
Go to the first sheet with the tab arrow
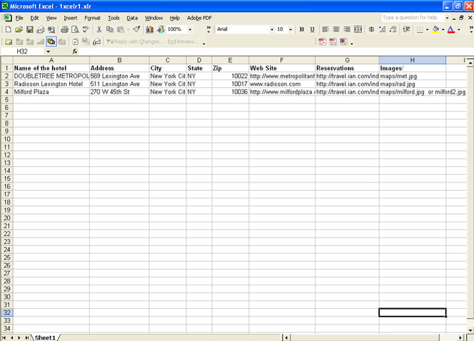pyautogui.click(x=4, y=337)
